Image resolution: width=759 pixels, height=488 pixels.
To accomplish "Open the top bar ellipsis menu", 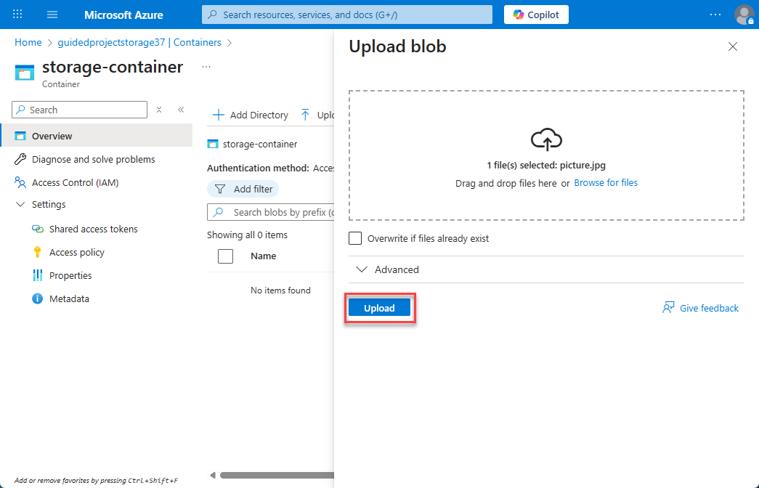I will [x=715, y=15].
